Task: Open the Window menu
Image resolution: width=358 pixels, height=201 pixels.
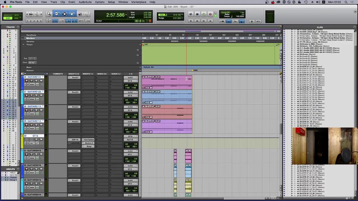Action: tap(123, 2)
